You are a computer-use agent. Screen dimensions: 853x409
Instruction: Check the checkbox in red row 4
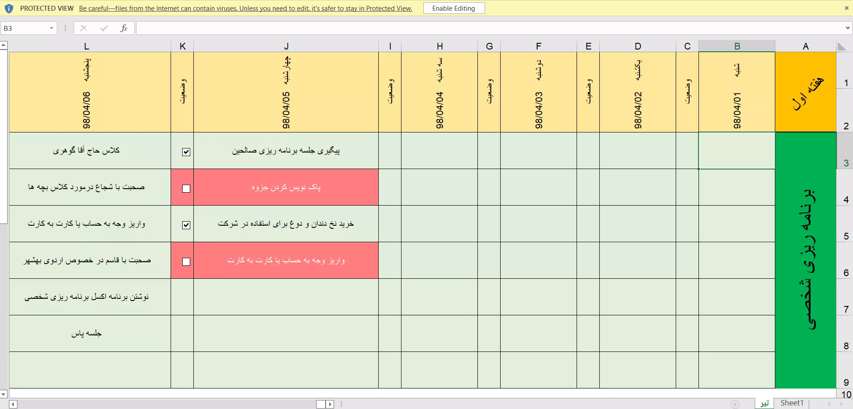[x=186, y=189]
